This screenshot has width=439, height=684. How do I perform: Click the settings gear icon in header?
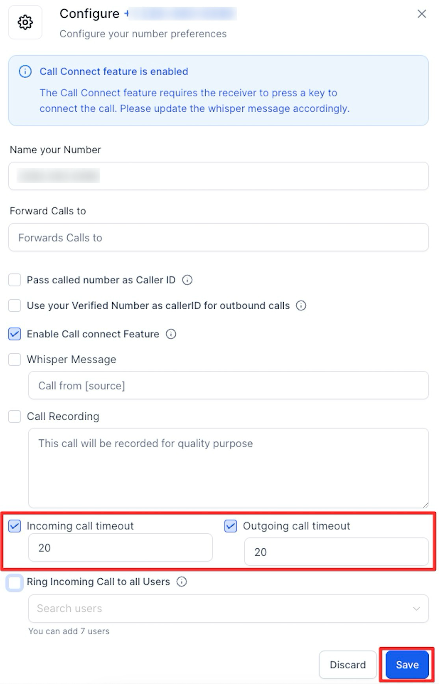tap(25, 22)
